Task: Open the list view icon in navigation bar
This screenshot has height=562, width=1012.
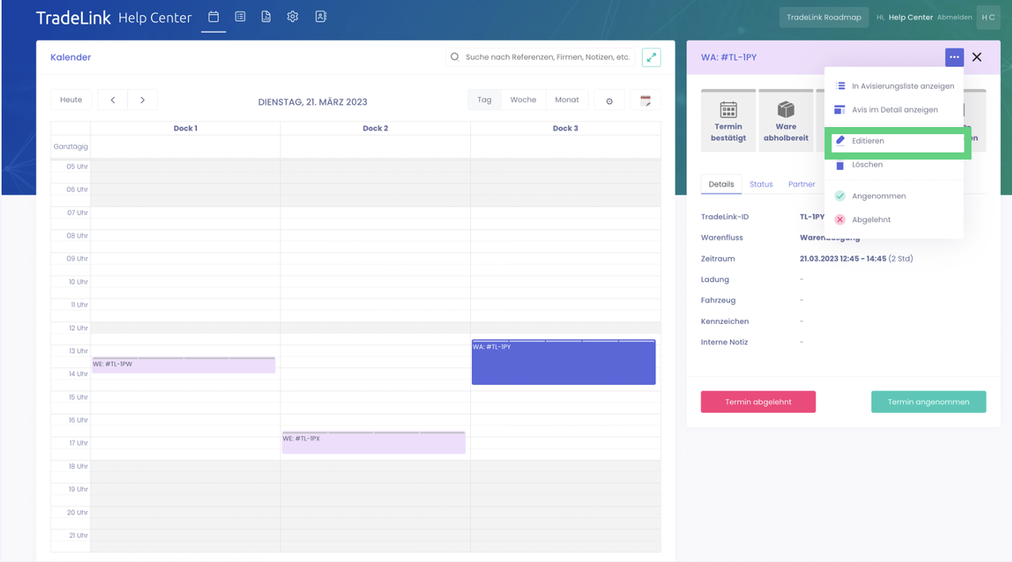Action: [240, 17]
